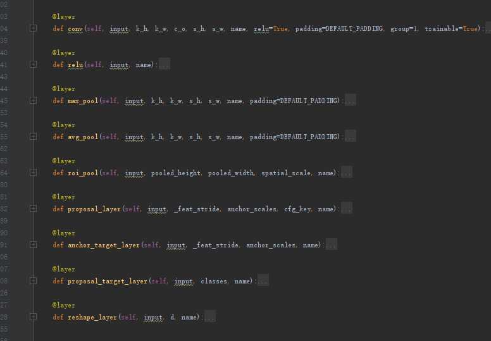
Task: Expand roi_pool function fold marker
Action: 33,172
